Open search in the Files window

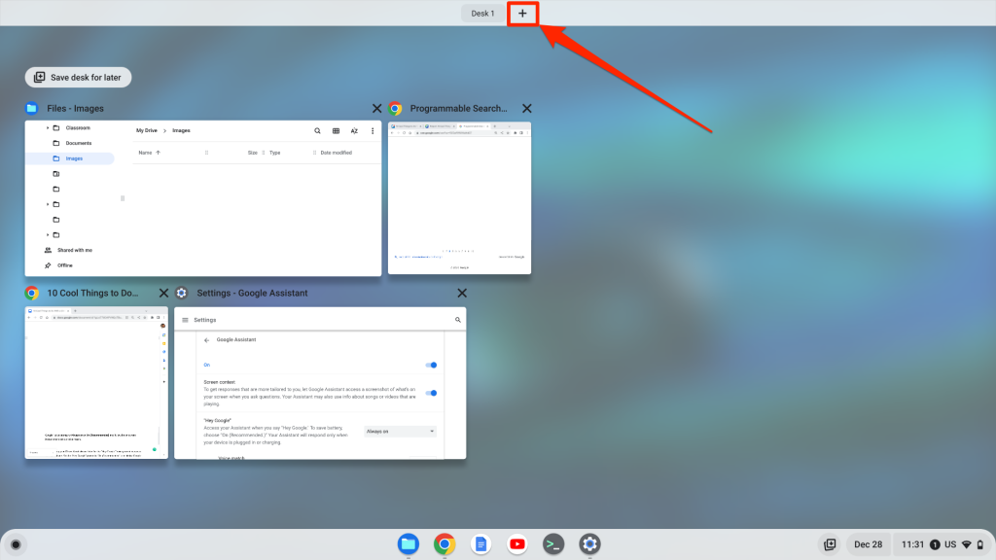pos(318,131)
